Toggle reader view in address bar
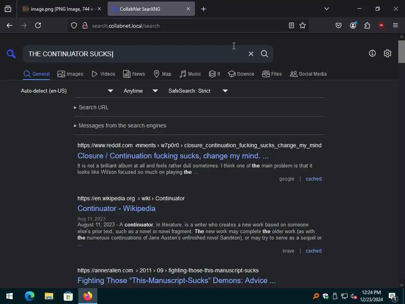 coord(291,25)
